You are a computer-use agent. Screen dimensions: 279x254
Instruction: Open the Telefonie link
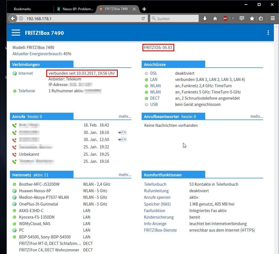tap(27, 91)
